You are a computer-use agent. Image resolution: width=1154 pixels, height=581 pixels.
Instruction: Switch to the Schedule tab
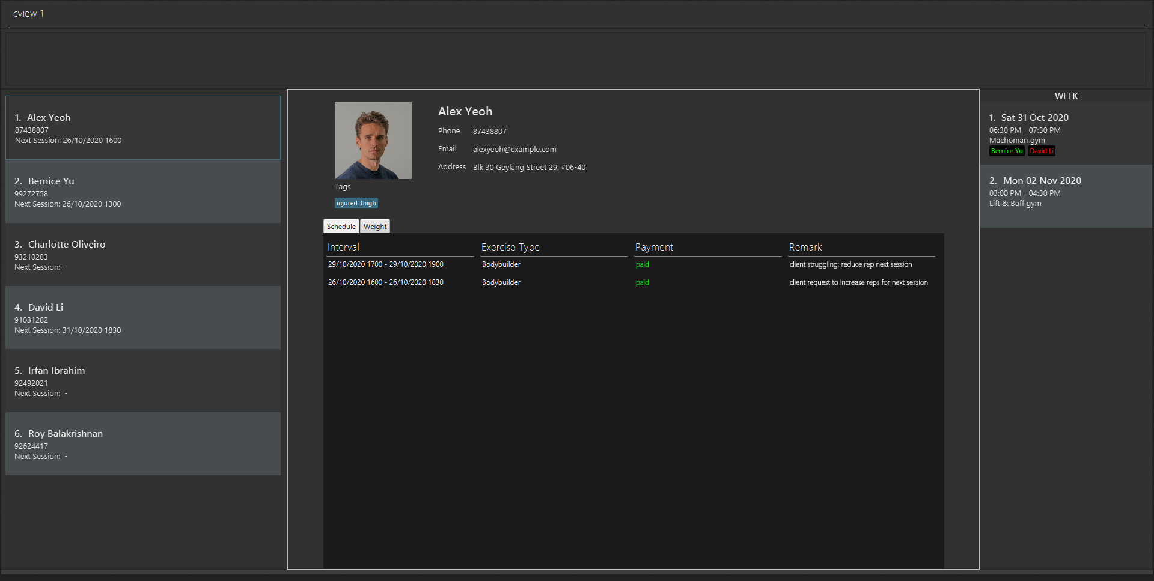[341, 227]
